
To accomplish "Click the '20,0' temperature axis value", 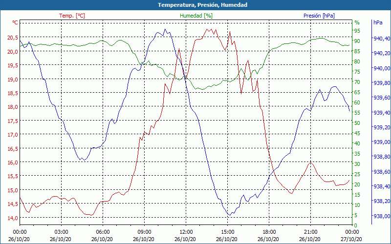I will point(13,52).
